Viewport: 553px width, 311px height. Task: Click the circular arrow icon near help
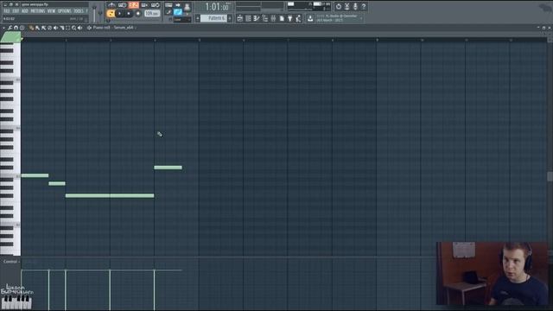point(339,6)
